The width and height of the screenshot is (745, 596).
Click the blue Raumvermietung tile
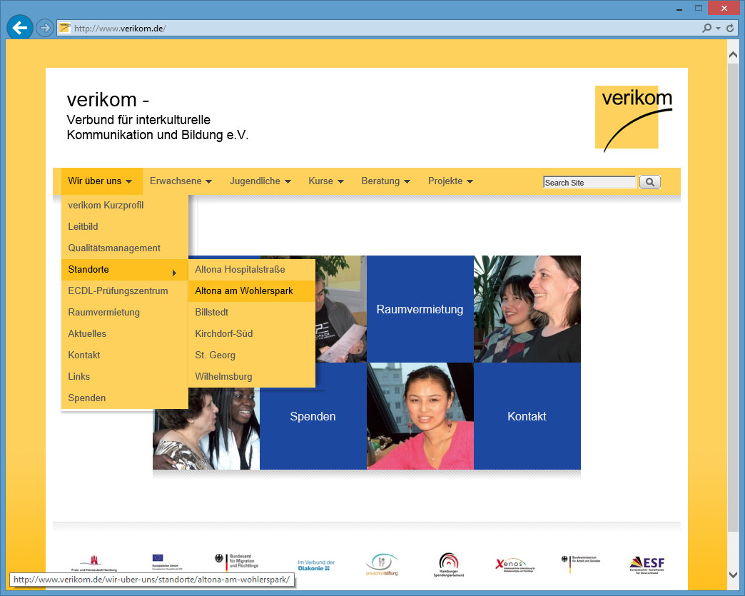coord(420,309)
